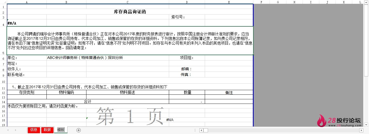The width and height of the screenshot is (369, 134).
Task: Select the ABC会计师事务所 深圳分所 cell
Action: [85, 58]
